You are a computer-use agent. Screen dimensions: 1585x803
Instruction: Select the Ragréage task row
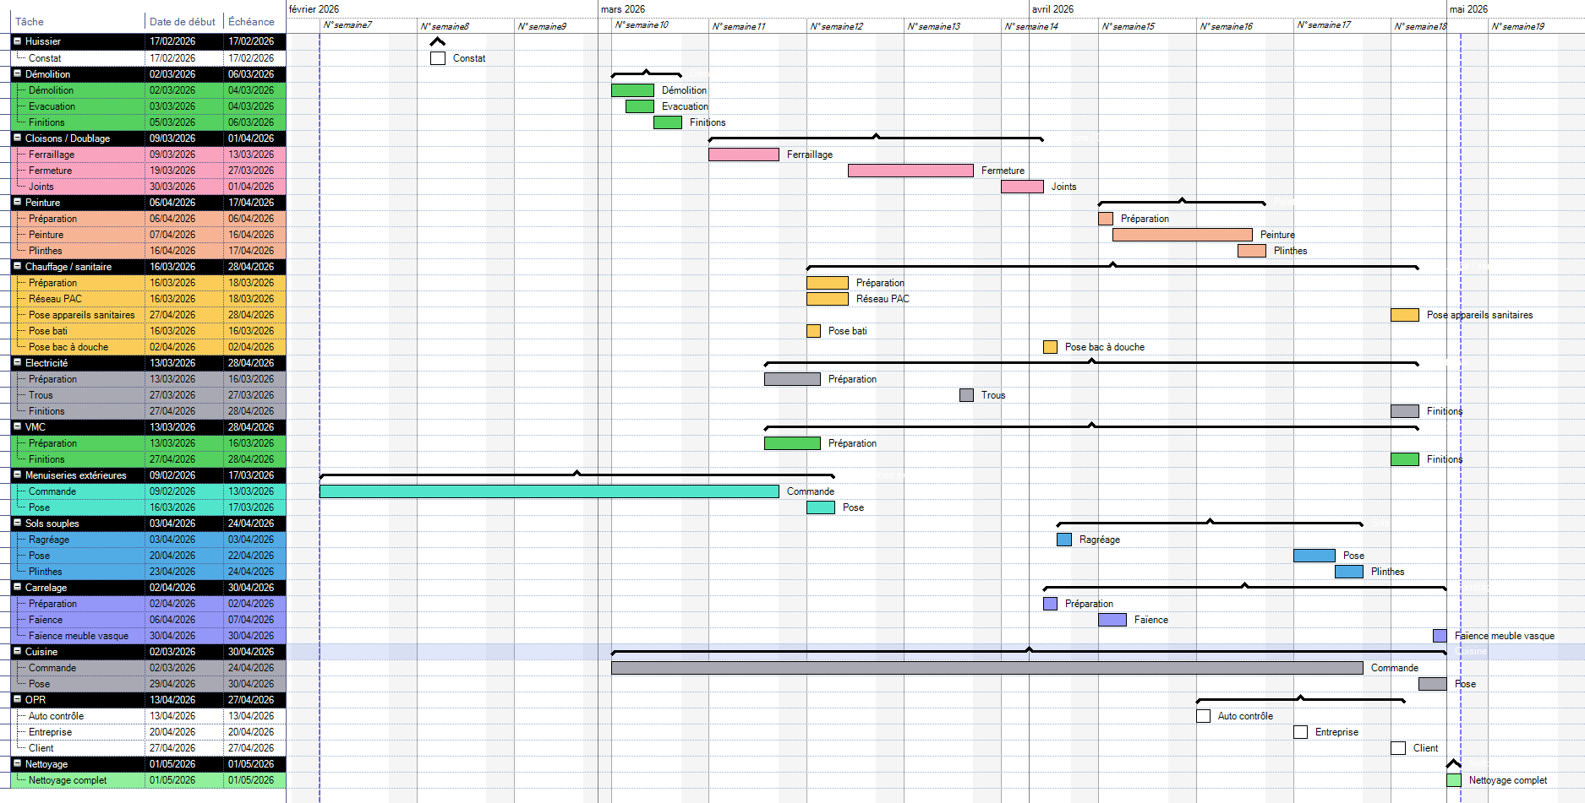coord(149,540)
